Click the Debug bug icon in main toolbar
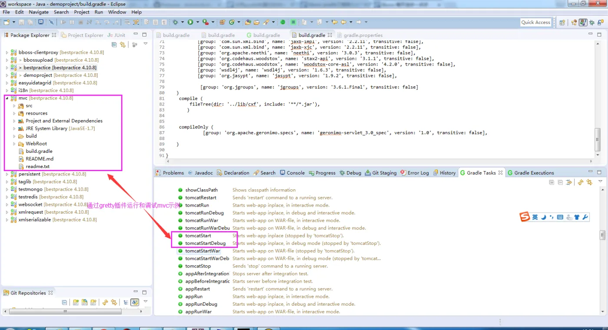Viewport: 608px width, 330px height. pyautogui.click(x=175, y=22)
